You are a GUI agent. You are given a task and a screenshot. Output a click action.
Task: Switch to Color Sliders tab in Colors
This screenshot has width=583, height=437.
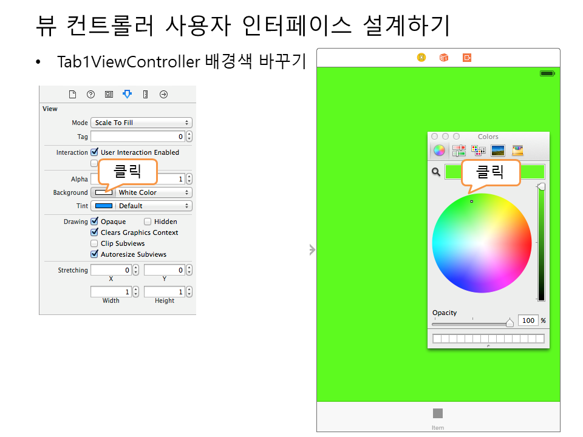(x=459, y=151)
